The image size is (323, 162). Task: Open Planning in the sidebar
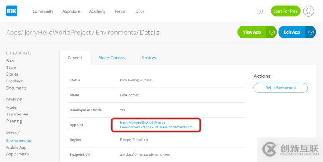14,121
